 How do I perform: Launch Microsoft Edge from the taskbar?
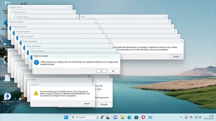tap(129, 117)
